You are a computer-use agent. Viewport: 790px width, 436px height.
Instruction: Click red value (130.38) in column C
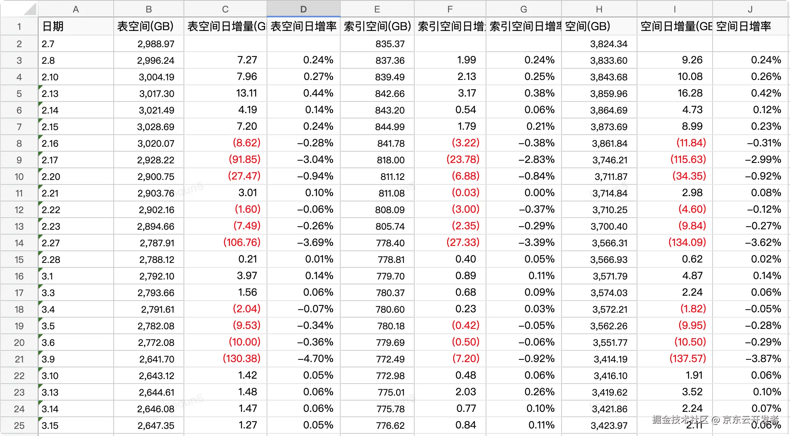[x=242, y=359]
